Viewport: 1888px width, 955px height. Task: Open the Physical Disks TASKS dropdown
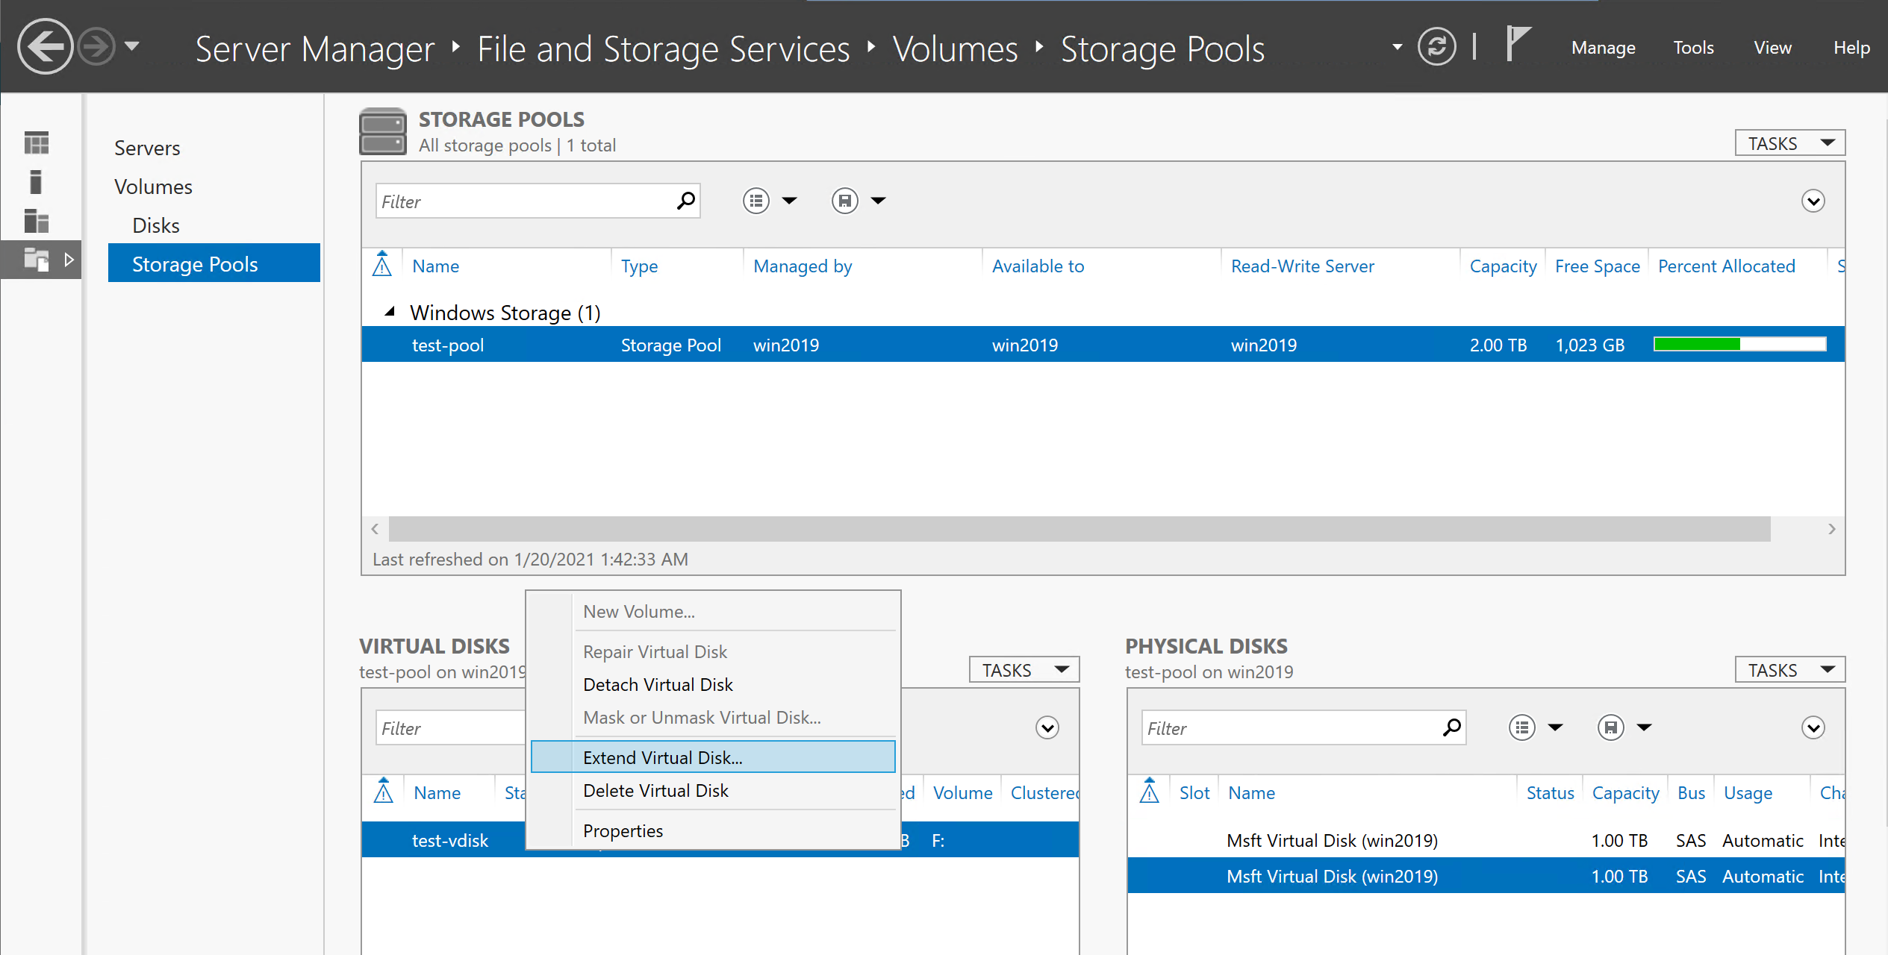tap(1789, 670)
